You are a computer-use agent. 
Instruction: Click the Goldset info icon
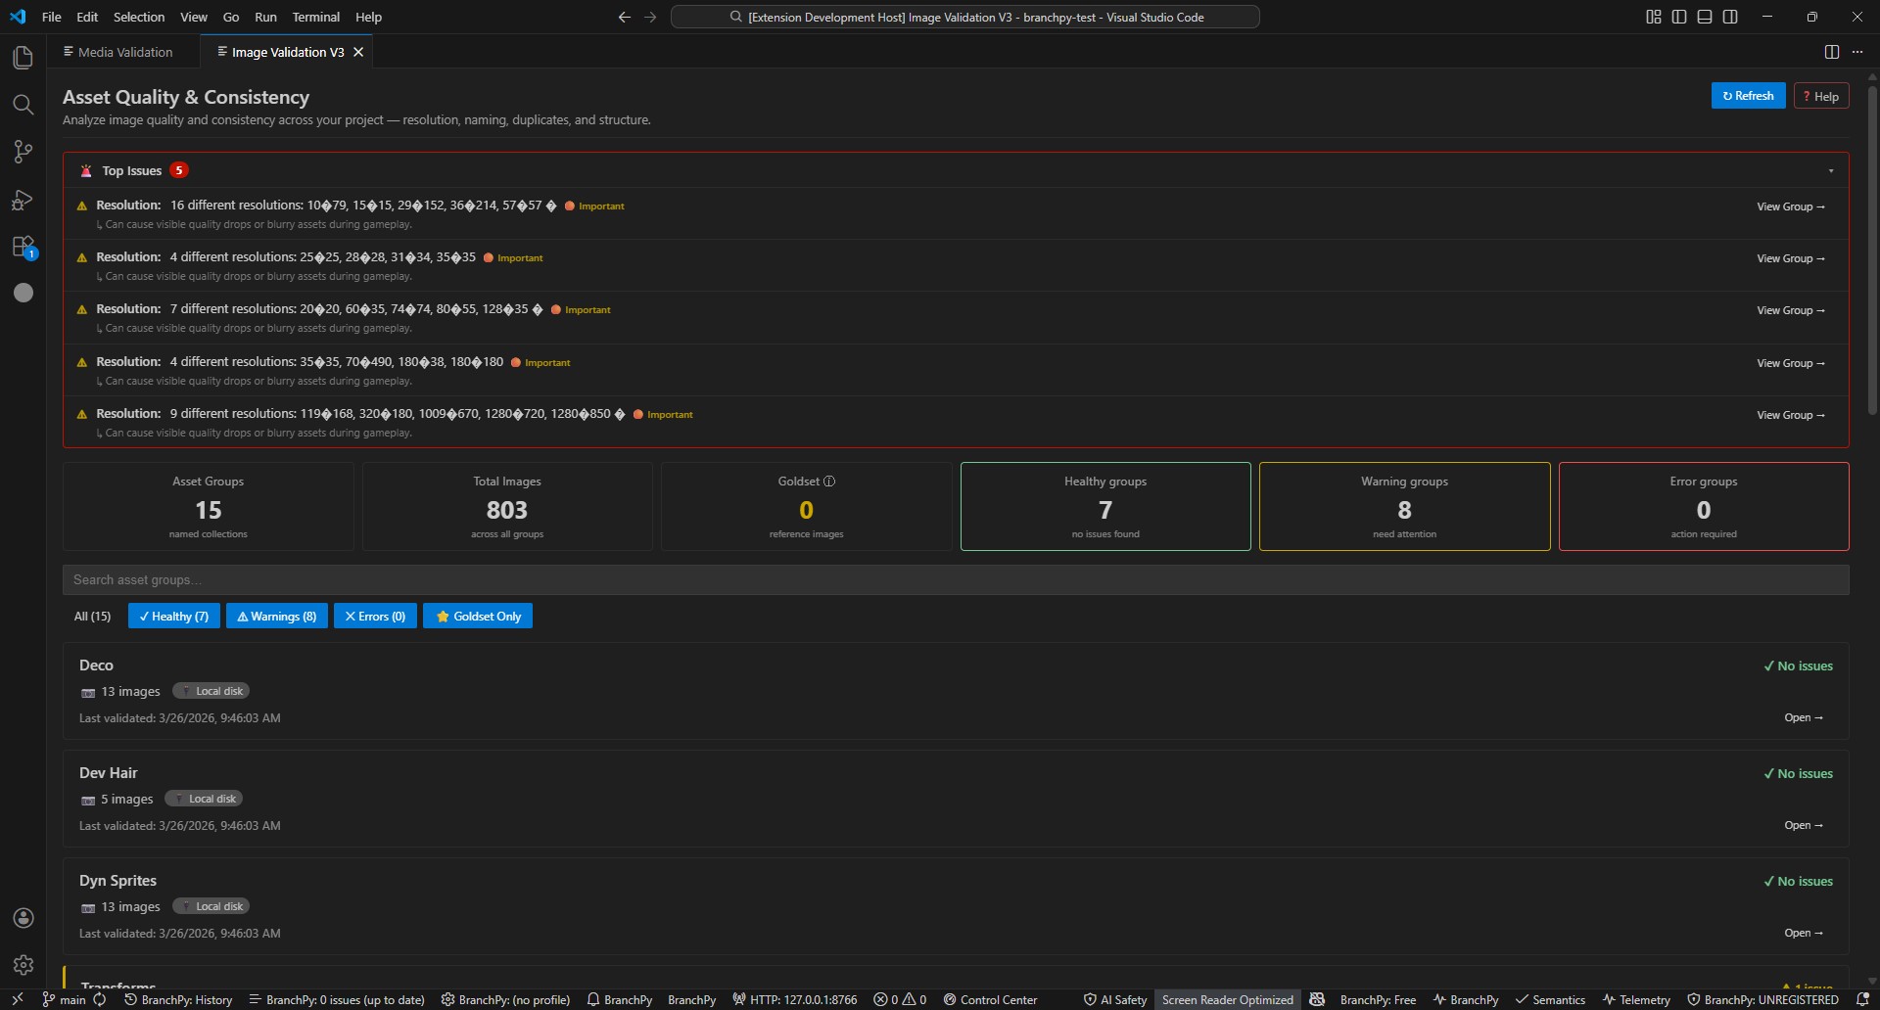point(829,482)
